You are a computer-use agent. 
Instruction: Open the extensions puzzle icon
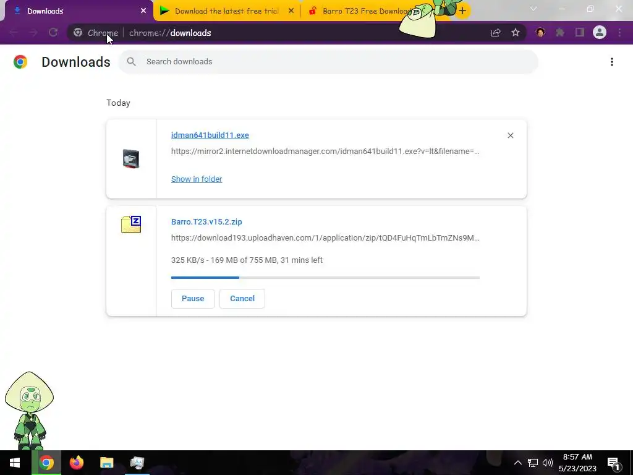coord(560,33)
